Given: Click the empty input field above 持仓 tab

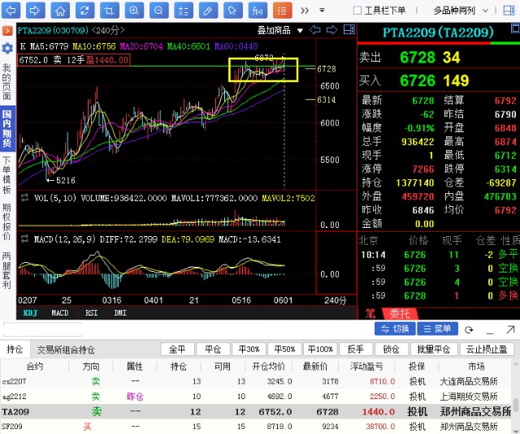Looking at the screenshot, I should (42, 329).
